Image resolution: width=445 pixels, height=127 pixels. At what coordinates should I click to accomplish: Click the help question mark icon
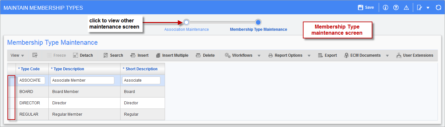click(x=396, y=7)
